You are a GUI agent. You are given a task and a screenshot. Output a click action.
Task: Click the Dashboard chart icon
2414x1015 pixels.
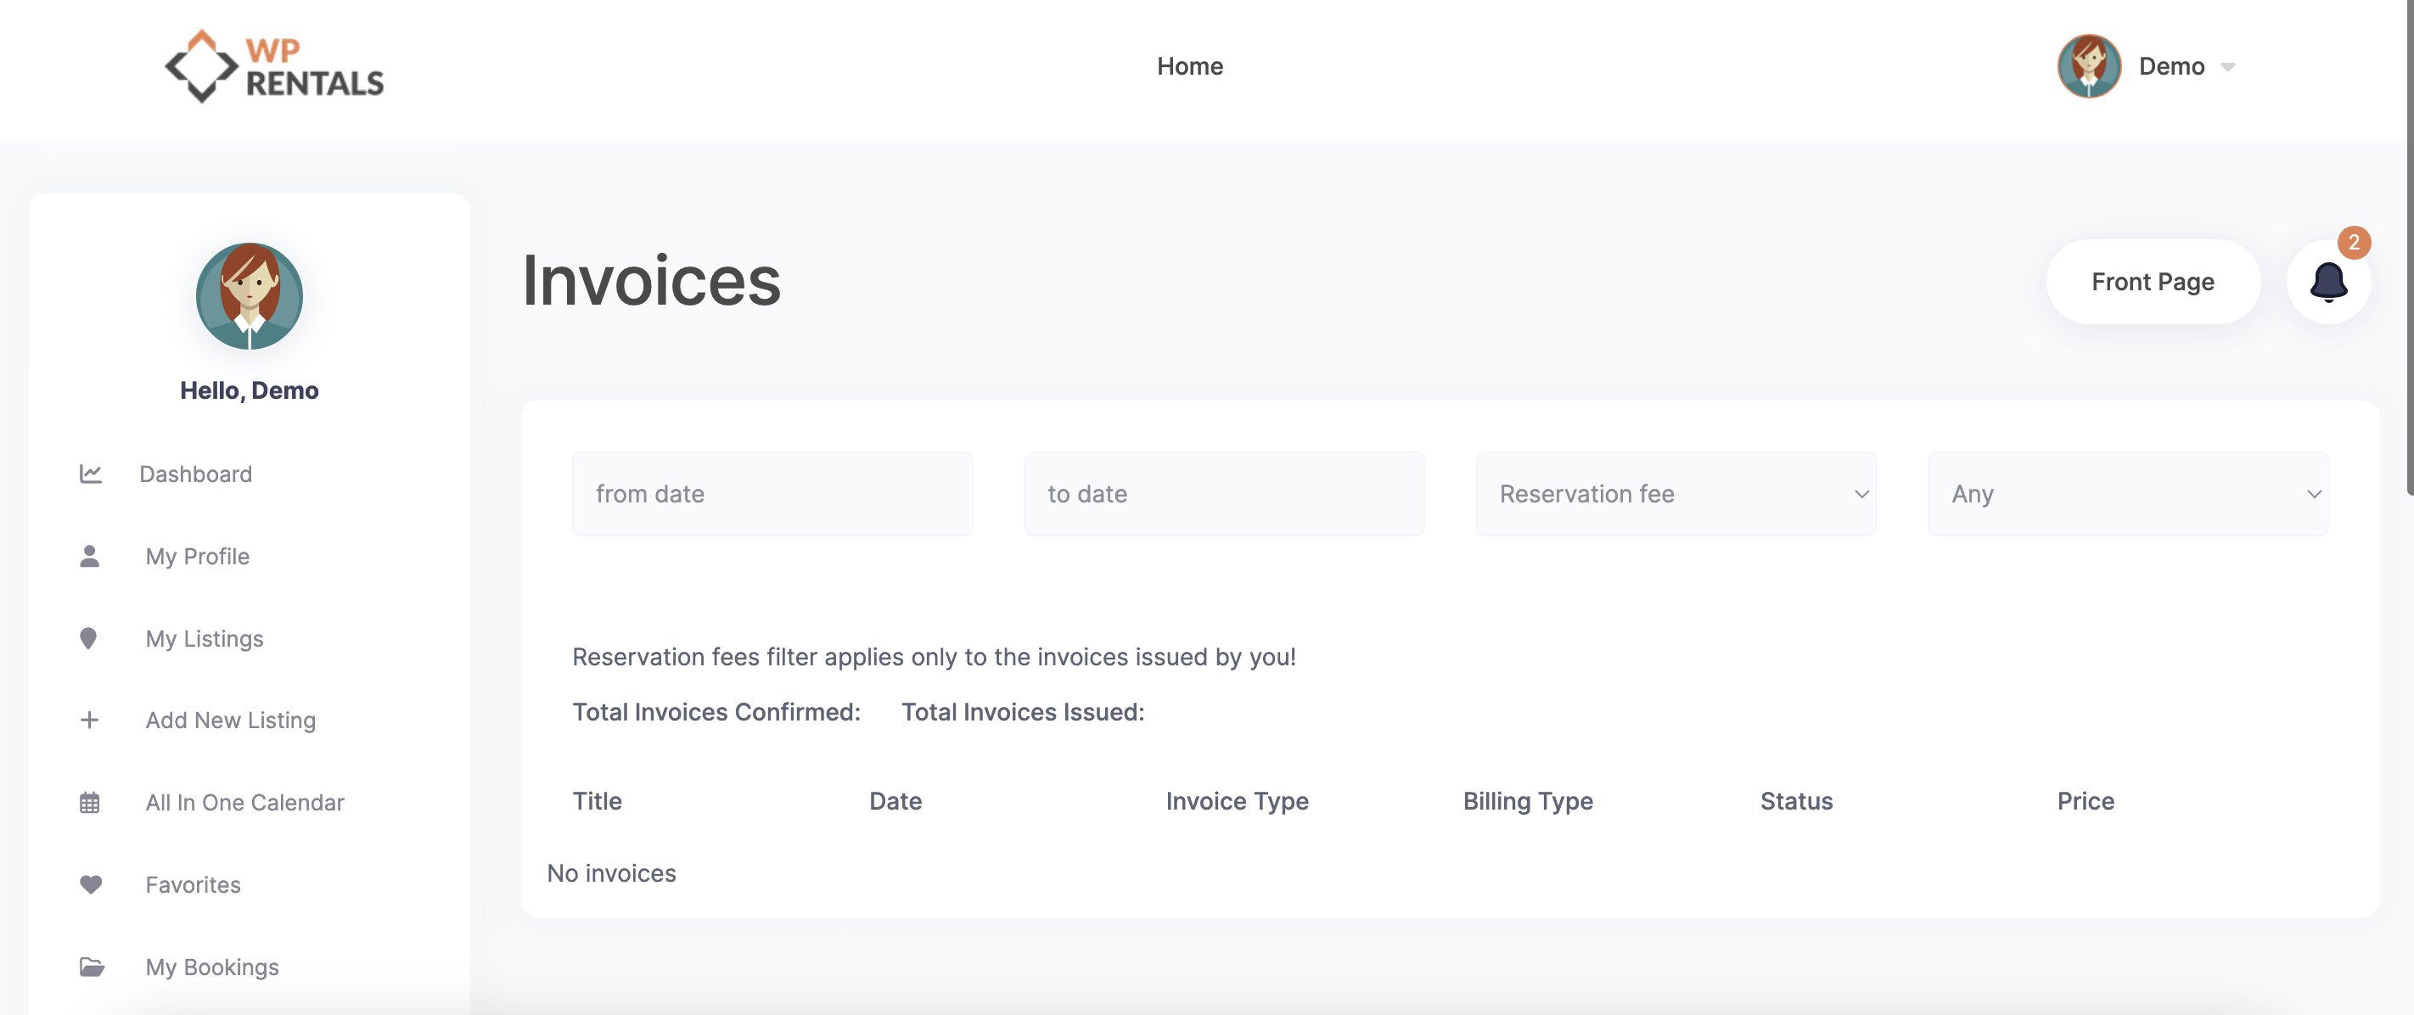(90, 474)
